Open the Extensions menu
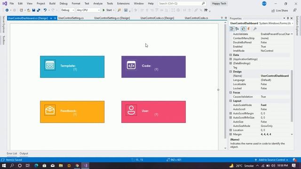The height and width of the screenshot is (169, 301). click(123, 3)
